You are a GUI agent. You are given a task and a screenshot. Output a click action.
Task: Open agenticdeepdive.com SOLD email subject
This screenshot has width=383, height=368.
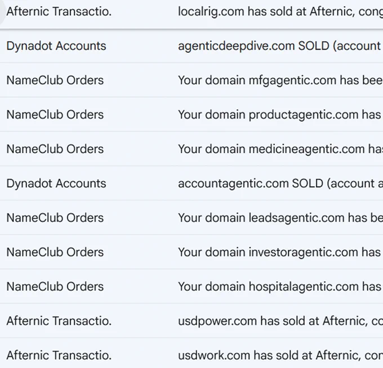click(280, 46)
